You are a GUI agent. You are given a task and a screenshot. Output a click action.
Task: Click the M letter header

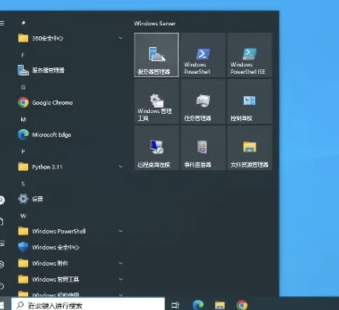point(23,119)
